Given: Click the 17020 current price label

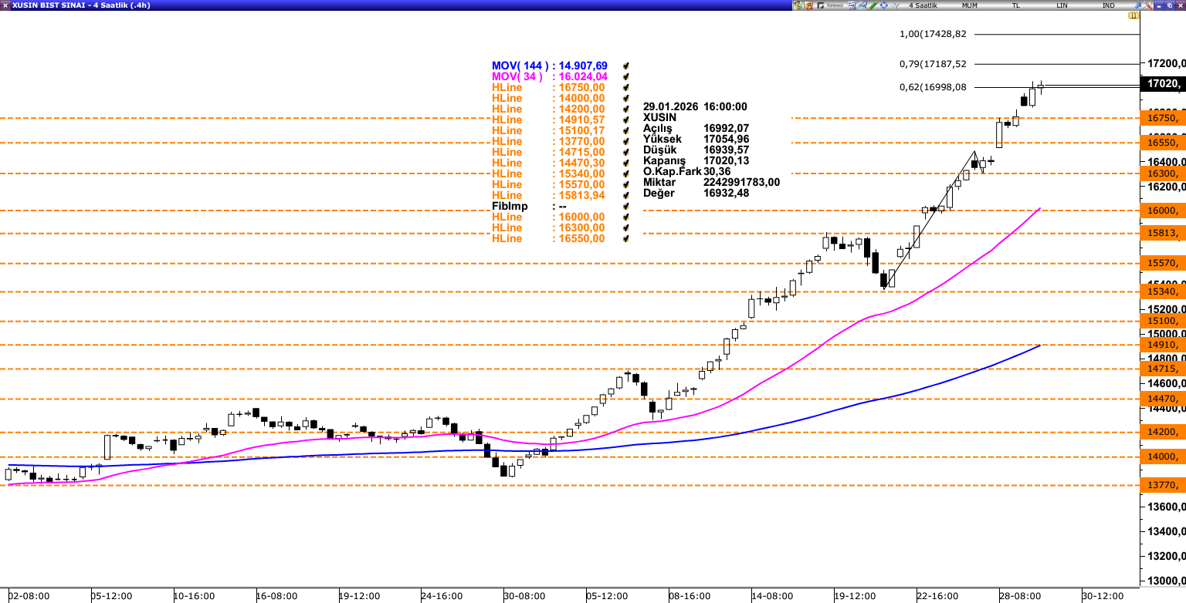Looking at the screenshot, I should [1163, 84].
